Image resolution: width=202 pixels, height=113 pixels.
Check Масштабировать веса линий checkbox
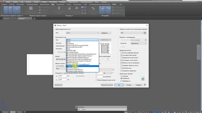[x=97, y=80]
